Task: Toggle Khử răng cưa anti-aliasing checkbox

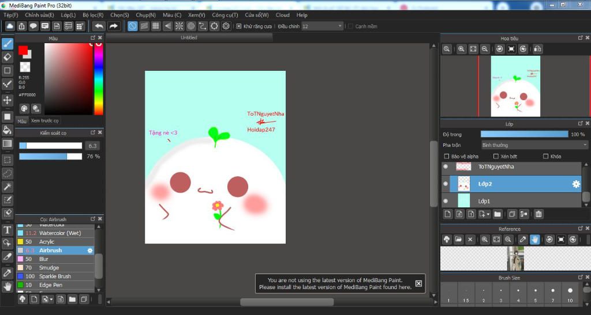Action: [238, 26]
